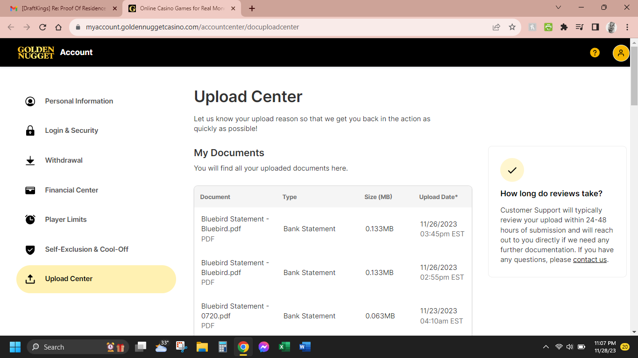Expand the tab search chevron

559,7
